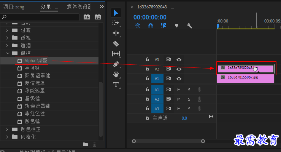Click voice-over record mic on A3
The height and width of the screenshot is (152, 281).
pyautogui.click(x=199, y=109)
